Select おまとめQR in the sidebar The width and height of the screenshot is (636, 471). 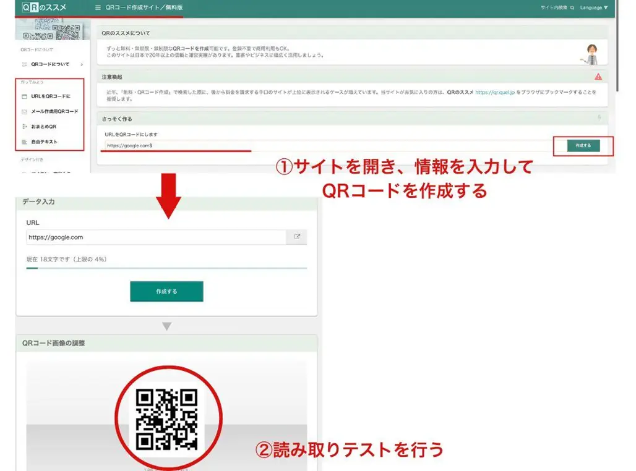click(x=43, y=127)
